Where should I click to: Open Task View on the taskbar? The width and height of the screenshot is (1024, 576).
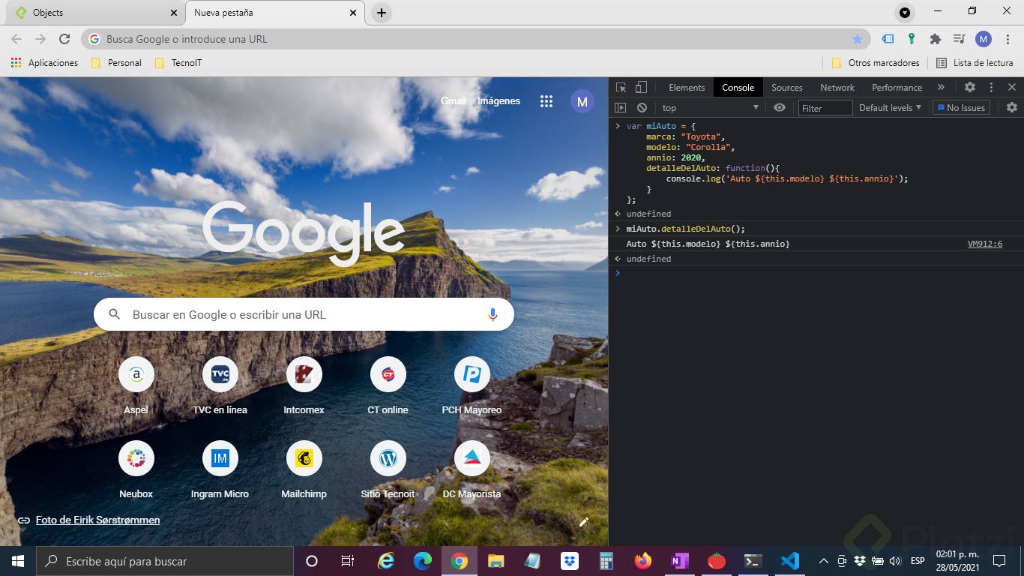coord(348,561)
